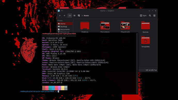
Task: Click the teal color block in Konsole
Action: coord(50,88)
